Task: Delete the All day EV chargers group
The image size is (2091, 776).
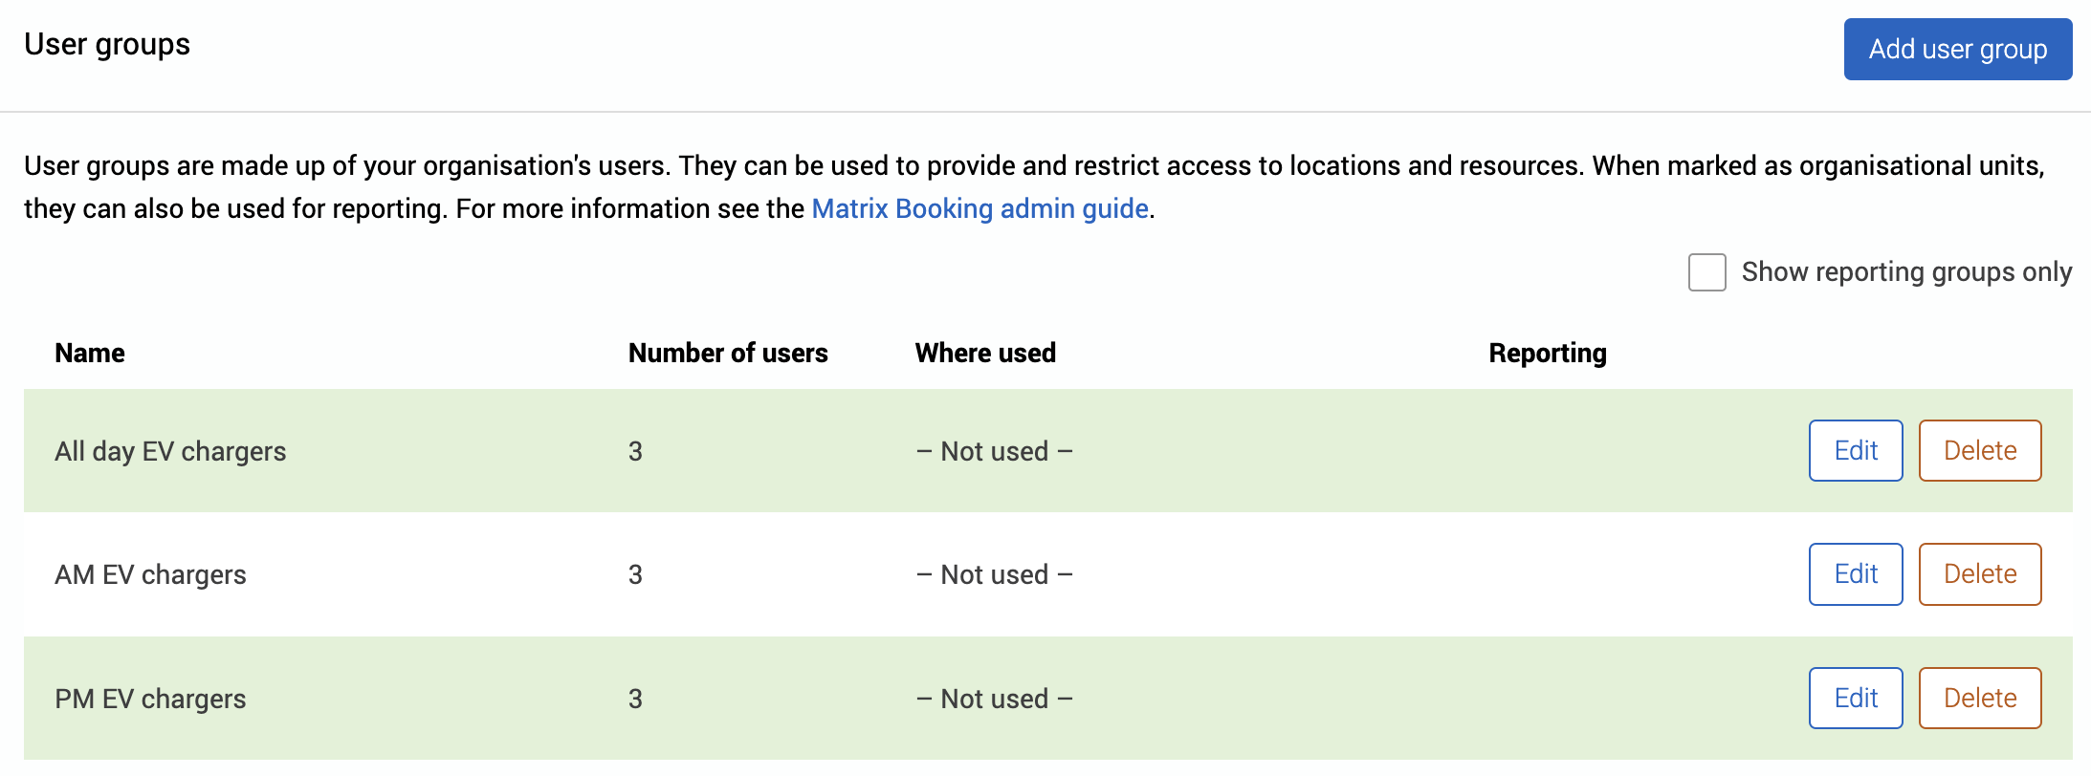Action: [1979, 450]
